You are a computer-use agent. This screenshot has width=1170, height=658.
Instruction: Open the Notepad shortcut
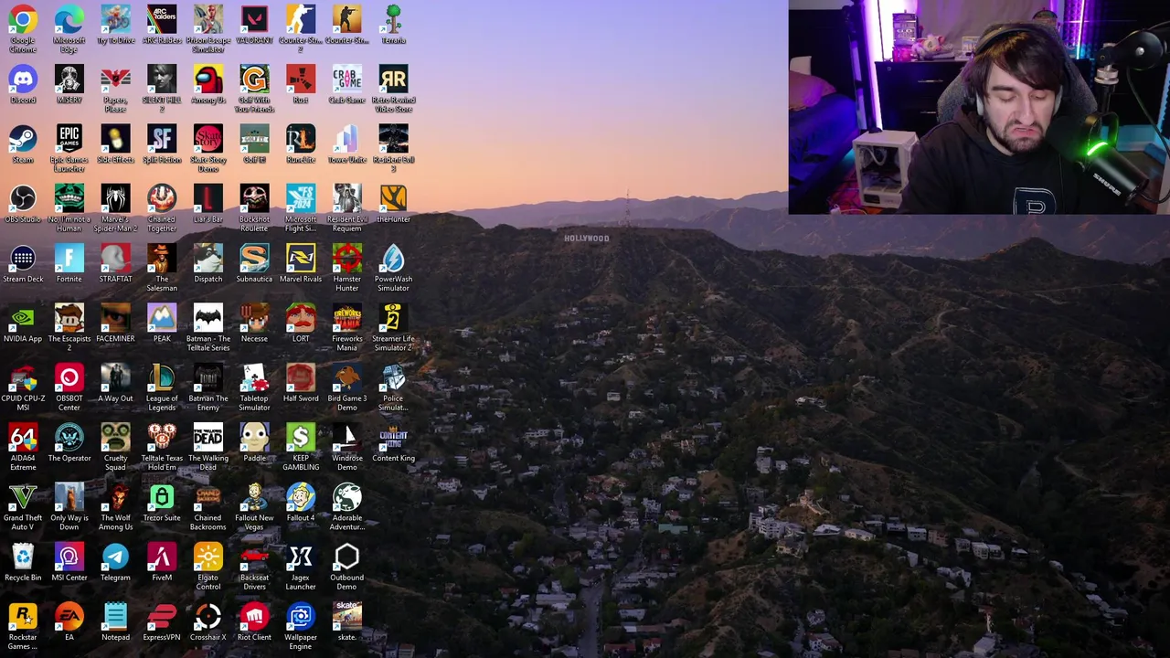(x=115, y=617)
